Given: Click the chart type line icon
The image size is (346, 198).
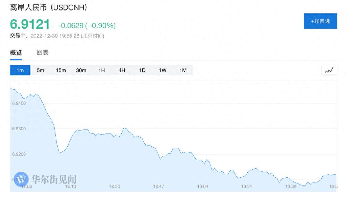Looking at the screenshot, I should [329, 70].
